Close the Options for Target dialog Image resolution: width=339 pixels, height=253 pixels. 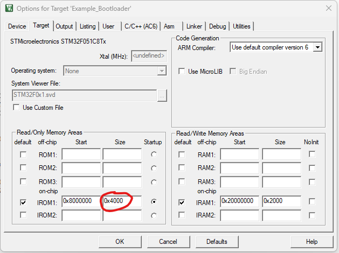tap(329, 9)
